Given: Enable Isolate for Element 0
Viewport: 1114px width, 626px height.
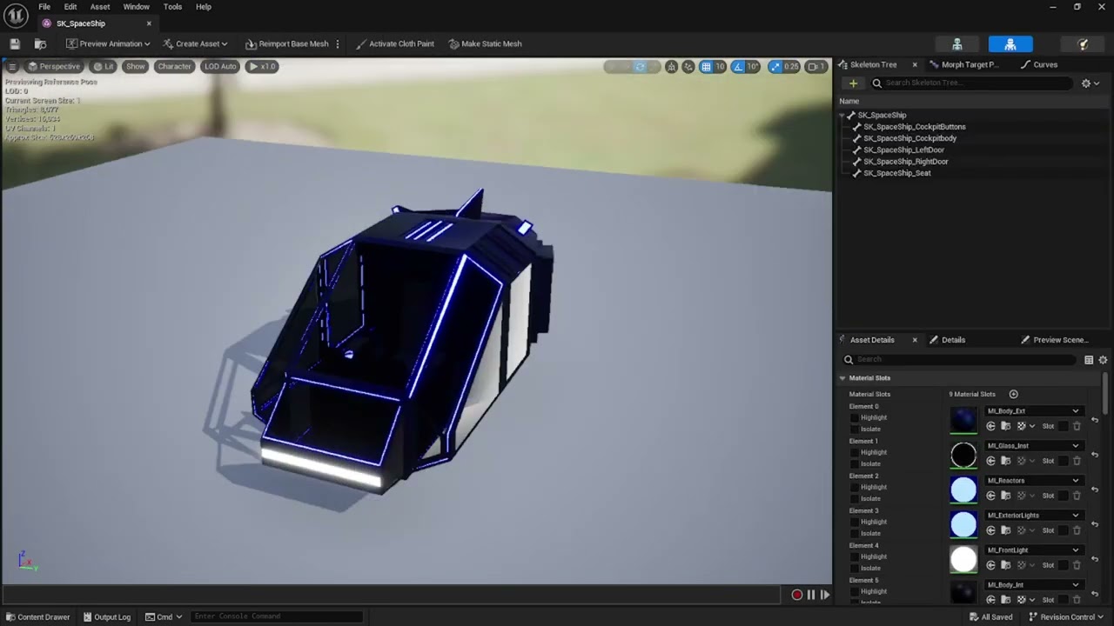Looking at the screenshot, I should (x=855, y=429).
